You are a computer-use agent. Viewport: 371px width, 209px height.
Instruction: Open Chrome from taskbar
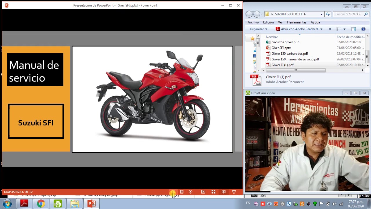(41, 204)
